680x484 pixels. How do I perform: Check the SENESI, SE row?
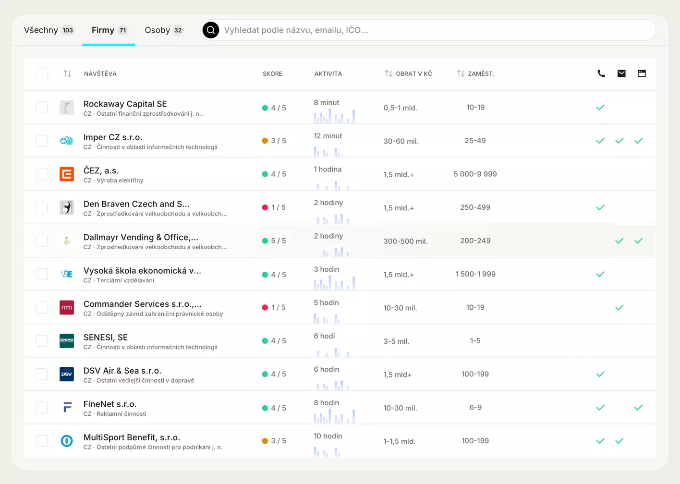42,341
